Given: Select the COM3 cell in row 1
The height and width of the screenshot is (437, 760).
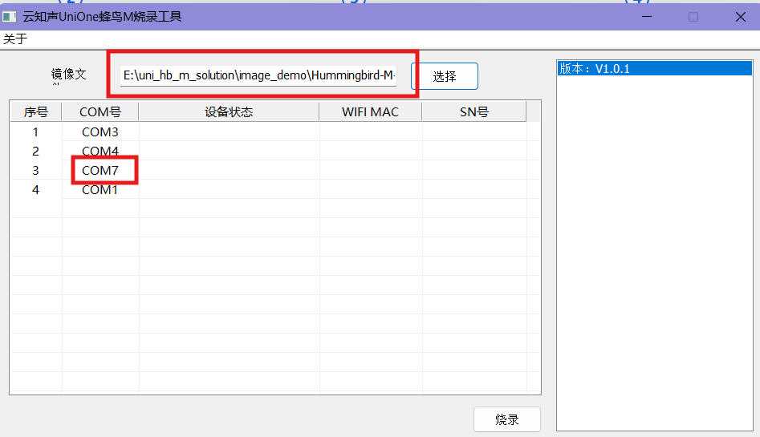Looking at the screenshot, I should pos(100,132).
